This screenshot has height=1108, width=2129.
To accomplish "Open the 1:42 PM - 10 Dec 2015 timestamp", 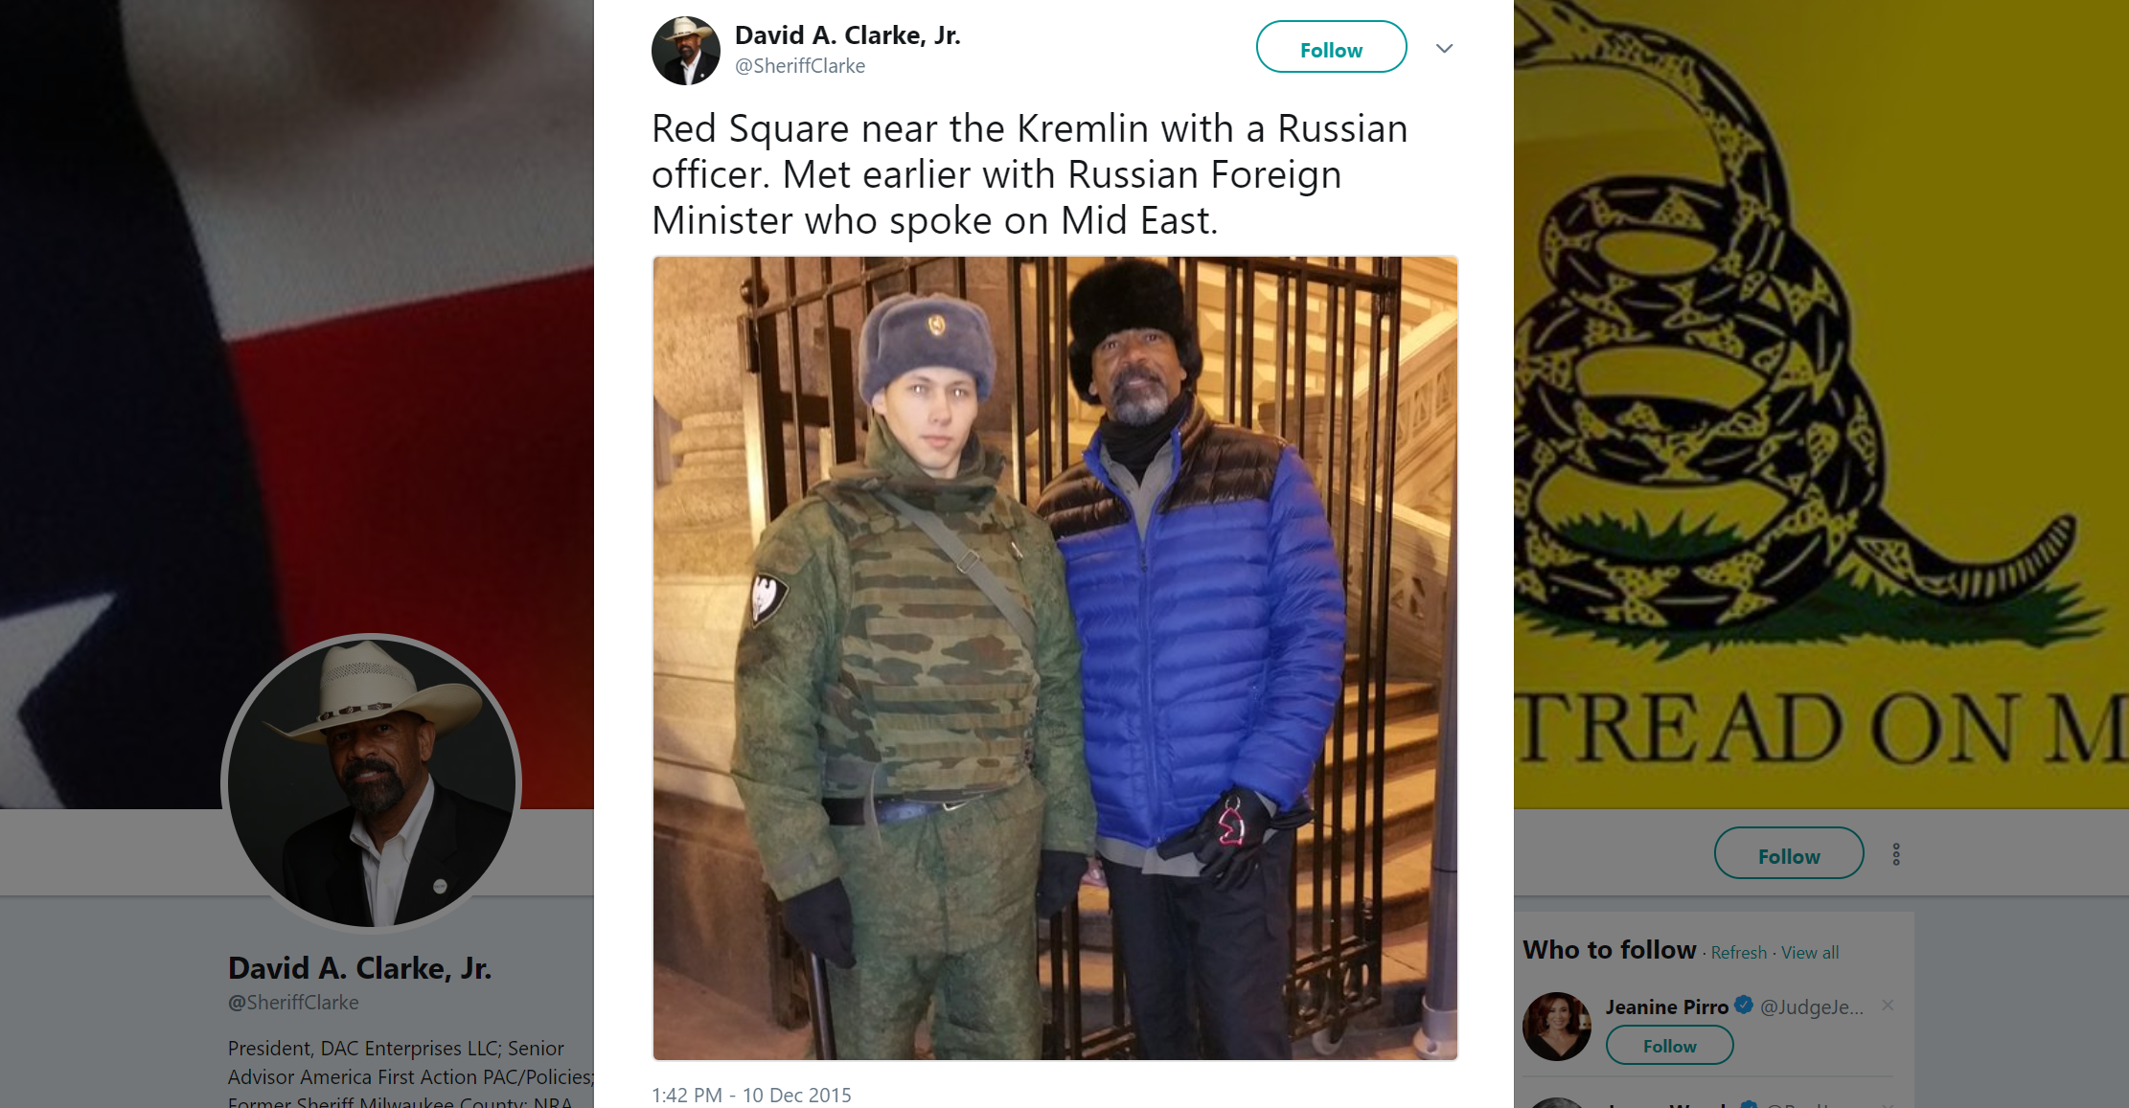I will pyautogui.click(x=751, y=1095).
